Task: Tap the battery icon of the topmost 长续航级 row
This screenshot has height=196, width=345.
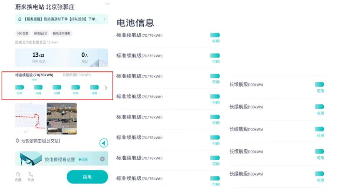Action: coord(320,84)
